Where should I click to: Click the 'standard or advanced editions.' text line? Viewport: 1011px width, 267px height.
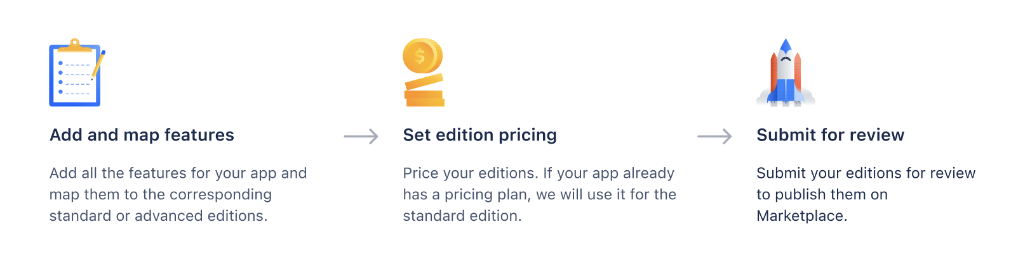point(158,216)
